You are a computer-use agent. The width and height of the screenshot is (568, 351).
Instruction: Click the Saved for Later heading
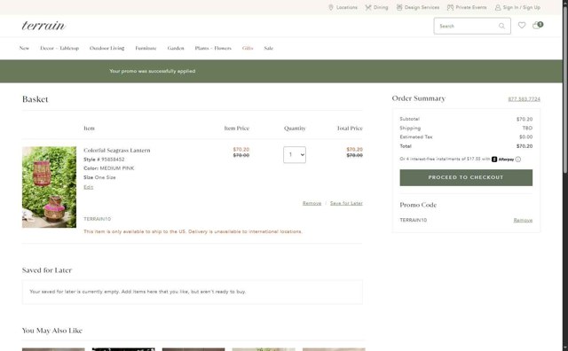(x=47, y=270)
